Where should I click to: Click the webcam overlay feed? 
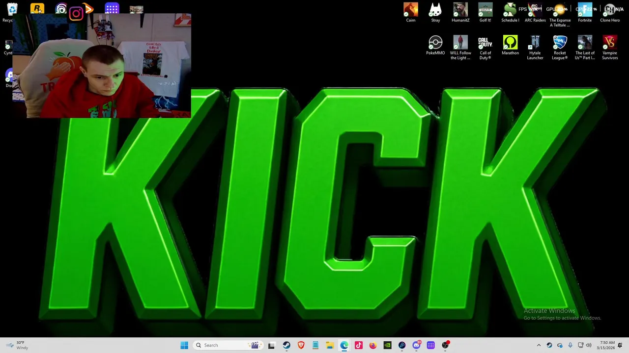(x=102, y=66)
